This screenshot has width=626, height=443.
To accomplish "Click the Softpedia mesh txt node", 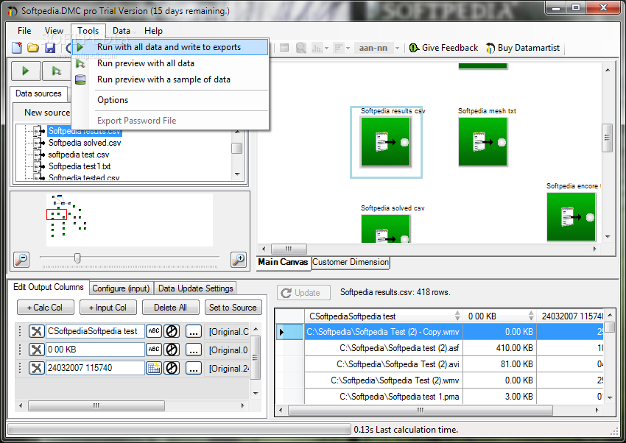I will click(x=483, y=142).
